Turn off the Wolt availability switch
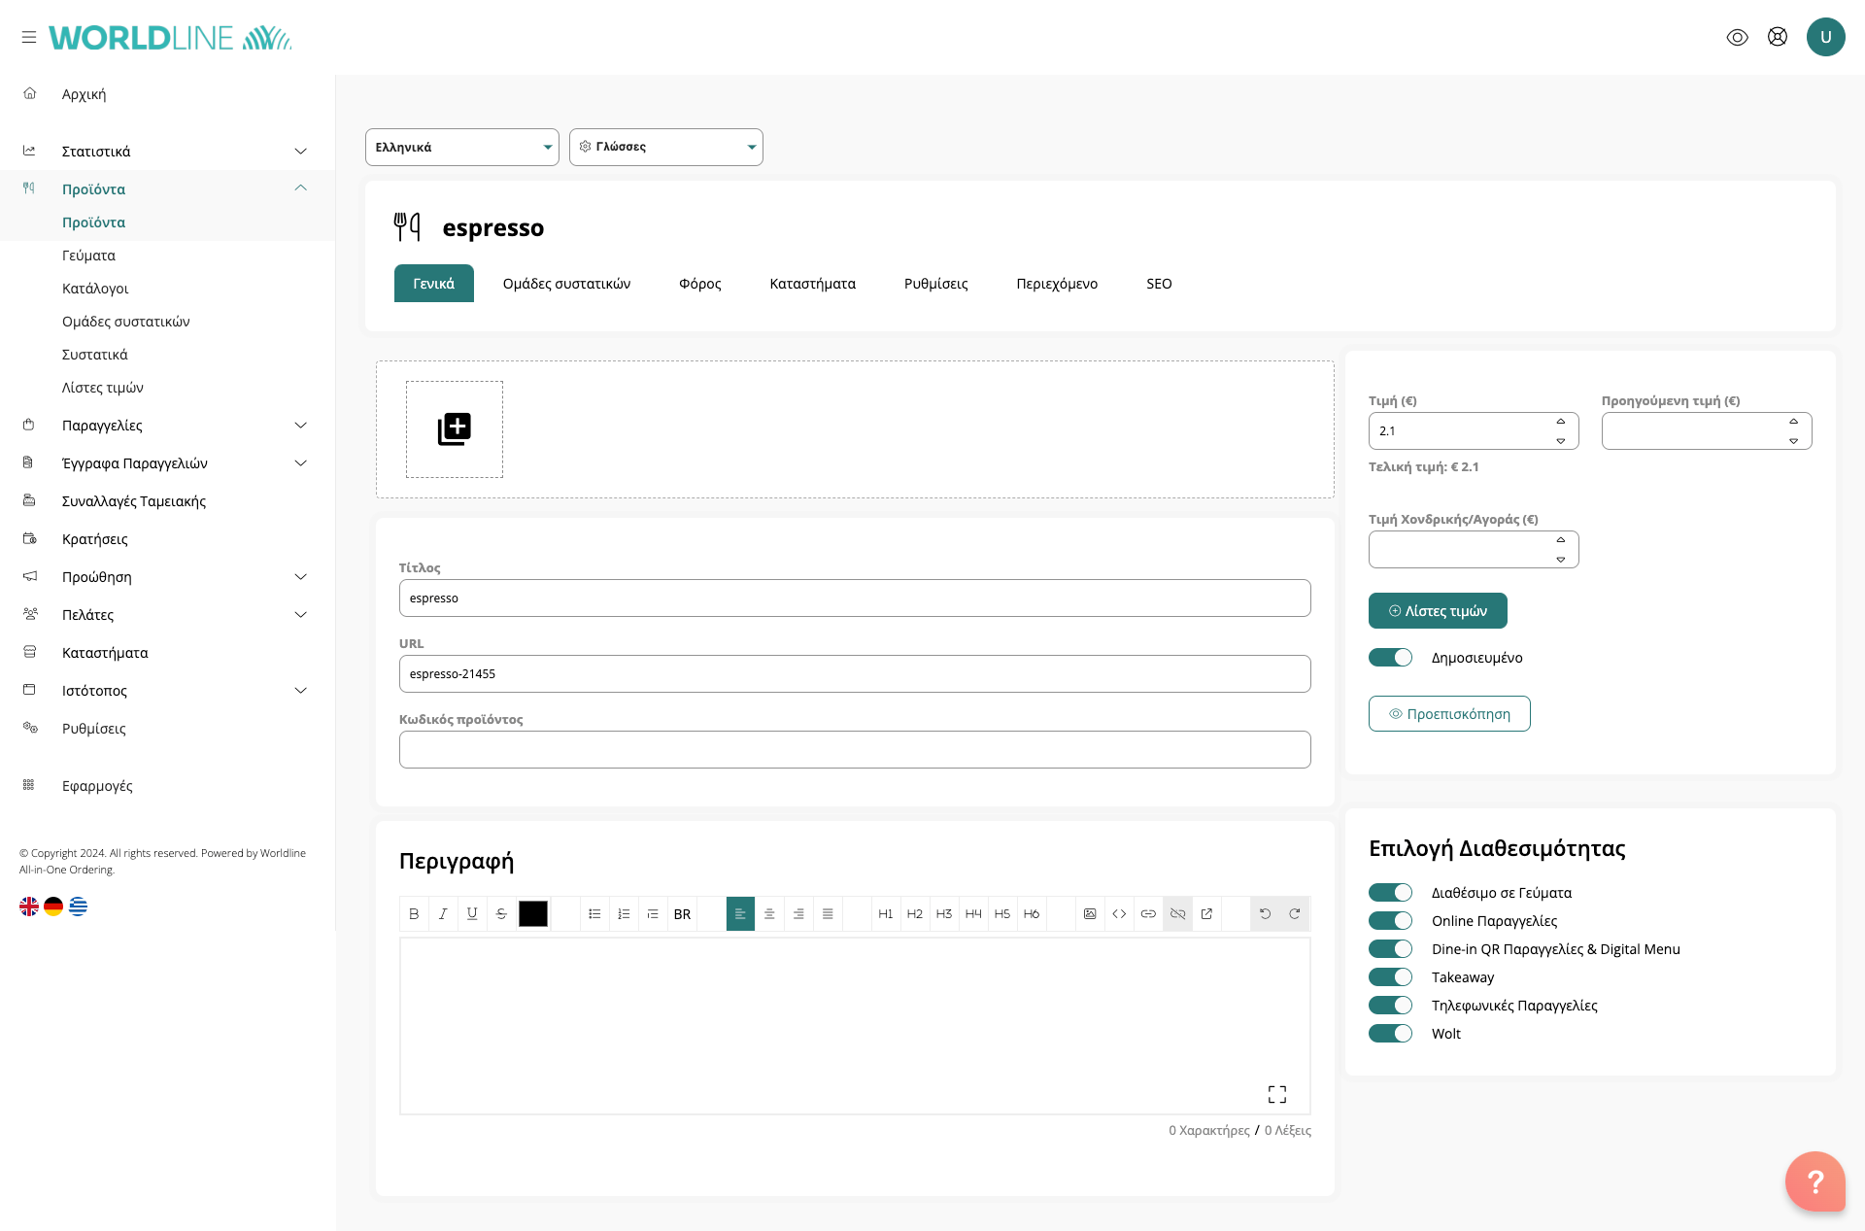Viewport: 1865px width, 1231px height. pos(1390,1034)
